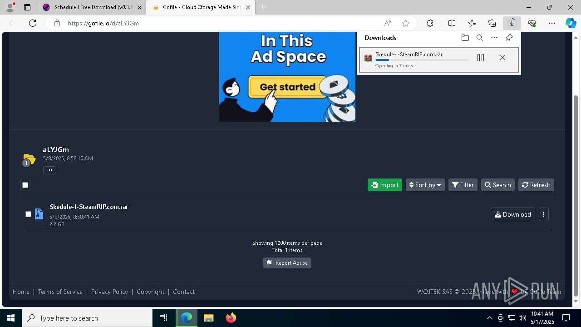
Task: Open Browser essentials icon
Action: tap(532, 23)
